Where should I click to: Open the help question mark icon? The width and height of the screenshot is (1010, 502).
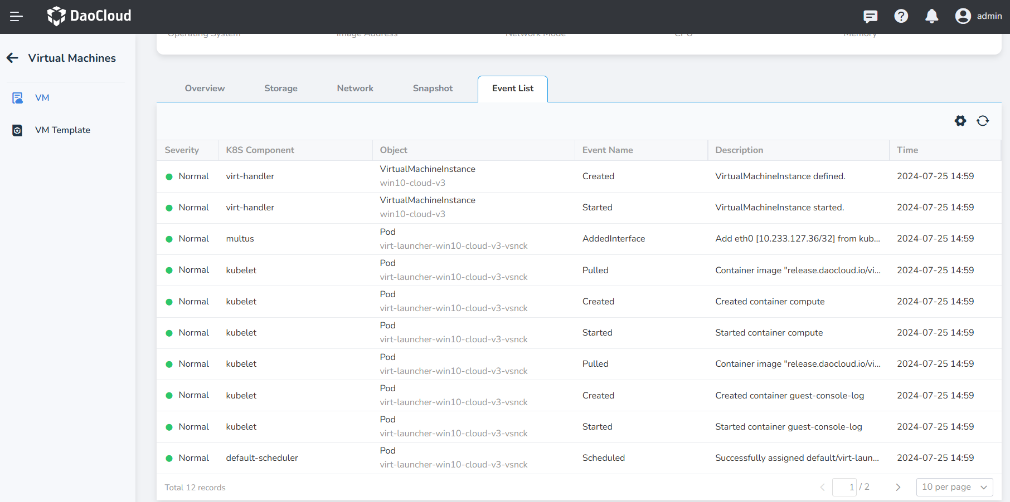[x=901, y=17]
